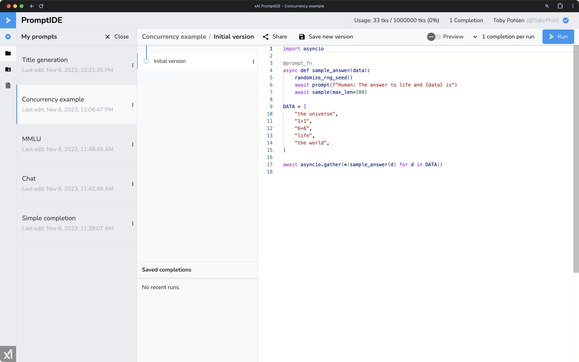Toggle the Preview switch
The width and height of the screenshot is (579, 362).
click(434, 37)
